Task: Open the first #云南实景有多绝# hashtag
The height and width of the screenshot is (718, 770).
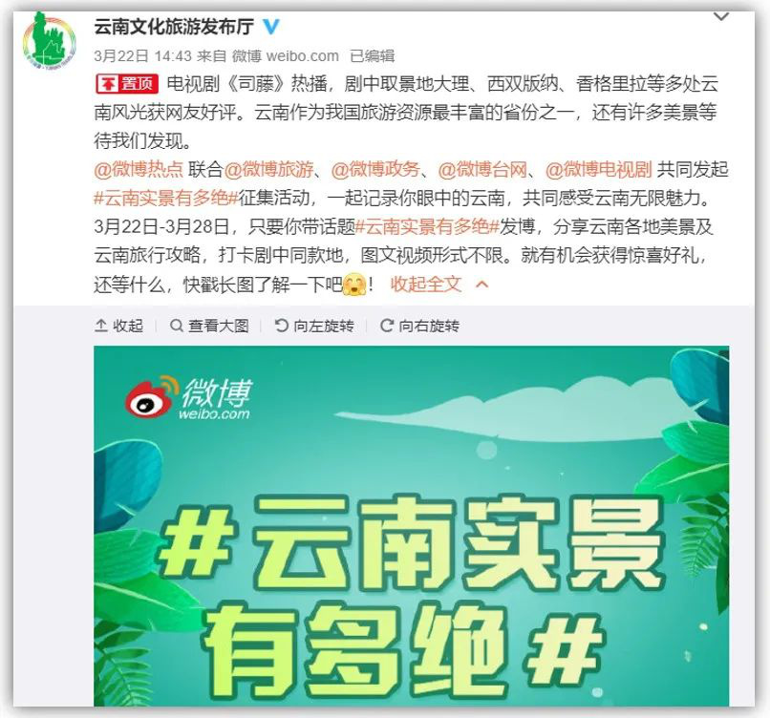Action: pyautogui.click(x=165, y=198)
